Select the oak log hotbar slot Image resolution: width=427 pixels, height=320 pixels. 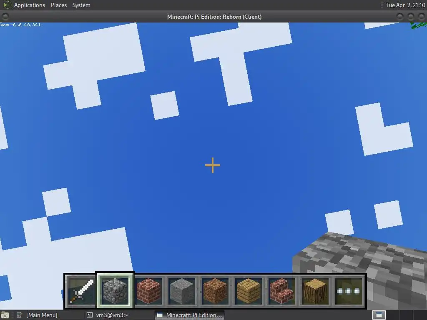click(x=315, y=291)
